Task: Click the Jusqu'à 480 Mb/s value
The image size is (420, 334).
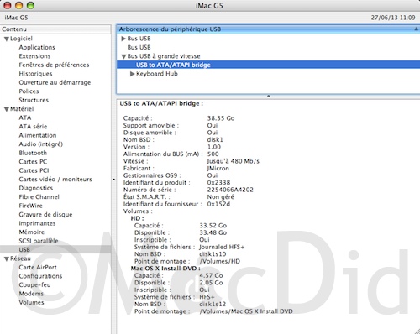Action: 233,161
